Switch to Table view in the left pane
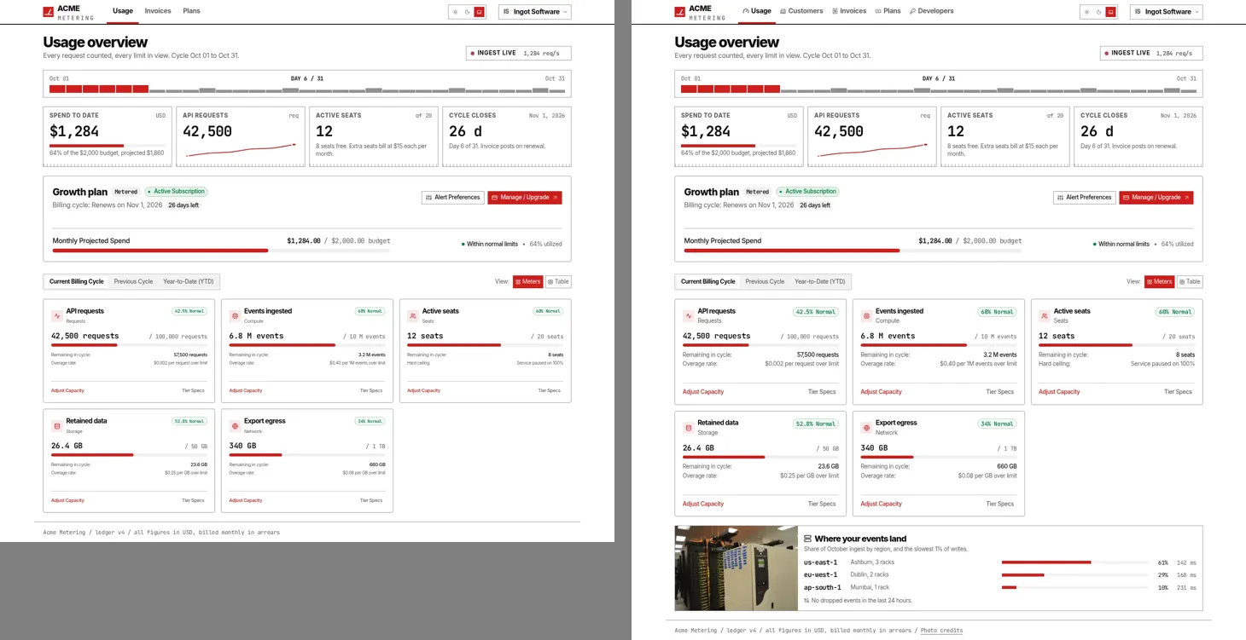The width and height of the screenshot is (1246, 640). click(x=558, y=281)
